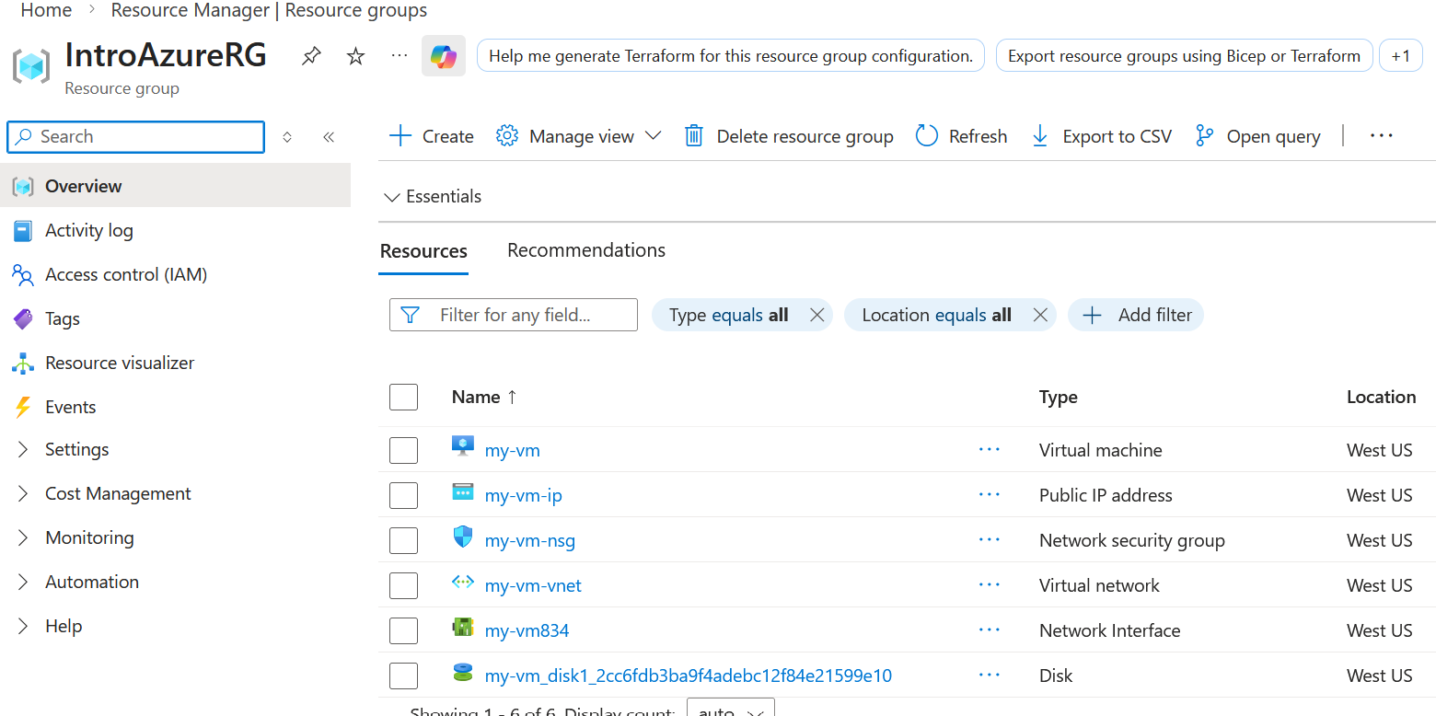The height and width of the screenshot is (716, 1436).
Task: Open the Copilot icon button
Action: (x=444, y=56)
